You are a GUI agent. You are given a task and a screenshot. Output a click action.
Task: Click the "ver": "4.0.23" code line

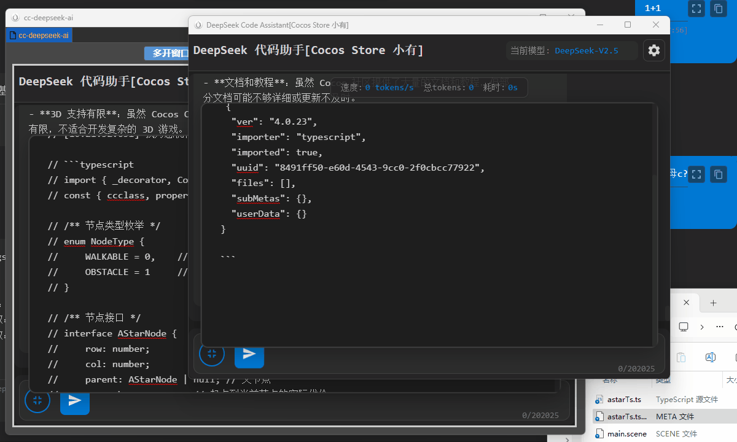[274, 122]
